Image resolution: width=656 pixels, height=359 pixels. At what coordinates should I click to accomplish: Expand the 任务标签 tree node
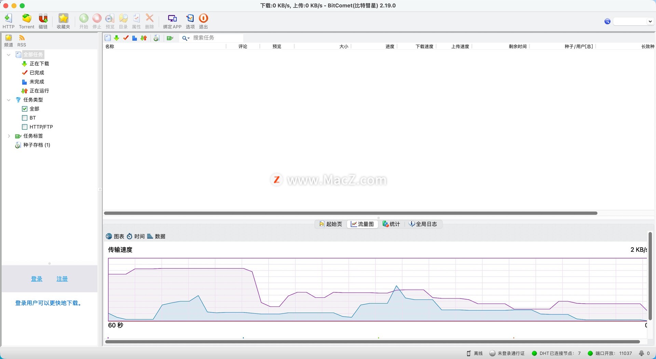(9, 136)
